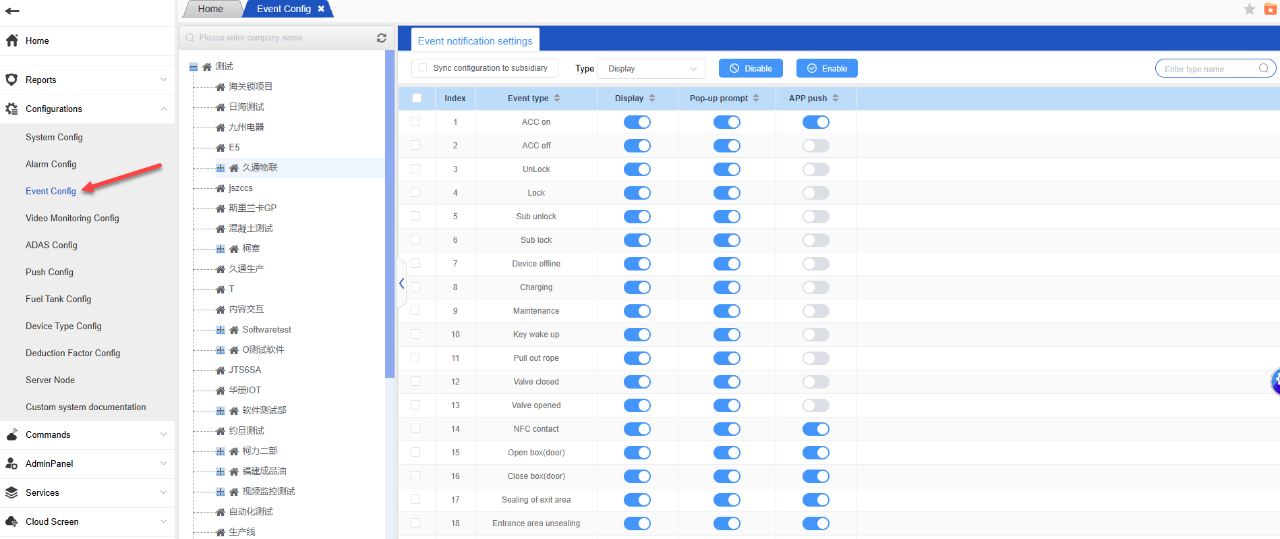Click the Home house icon in sidebar
Viewport: 1280px width, 539px height.
coord(12,40)
